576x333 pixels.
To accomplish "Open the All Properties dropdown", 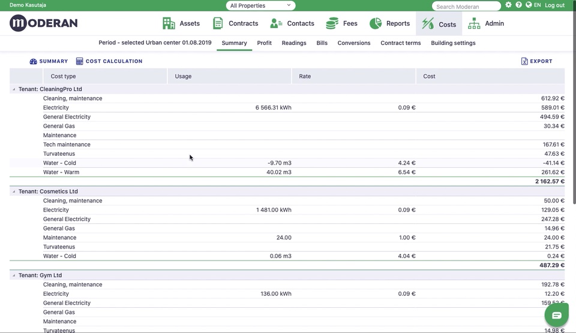I will (x=260, y=5).
